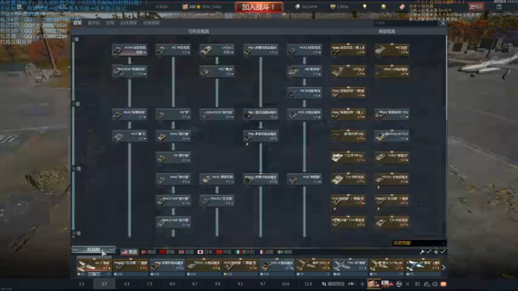Viewport: 518px width, 291px height.
Task: Click the silver lions currency balance
Action: point(306,6)
